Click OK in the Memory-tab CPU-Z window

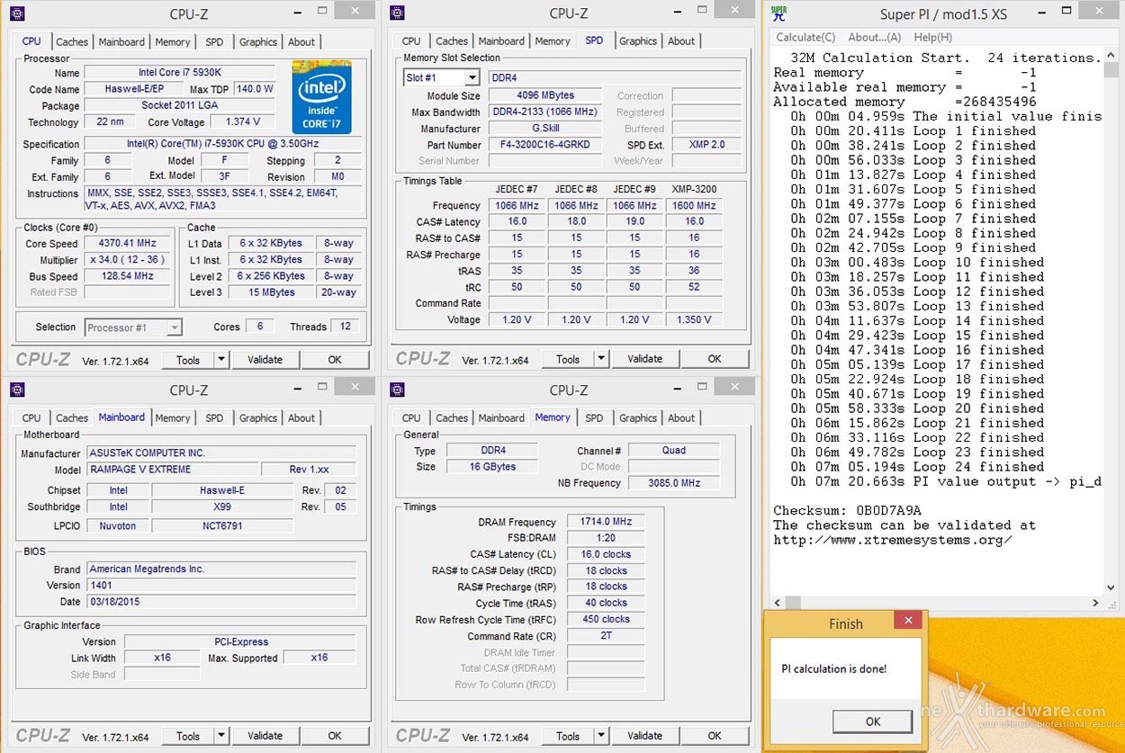pos(715,736)
